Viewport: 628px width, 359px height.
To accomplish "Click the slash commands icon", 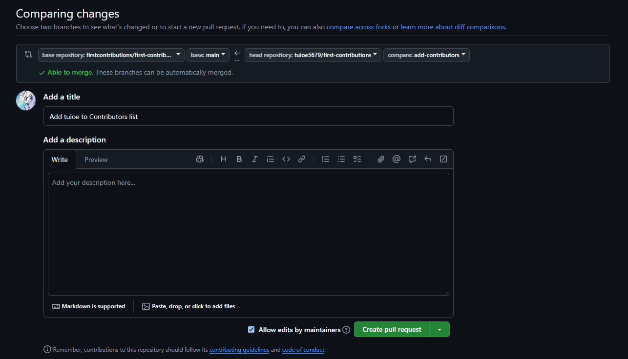I will coord(443,159).
